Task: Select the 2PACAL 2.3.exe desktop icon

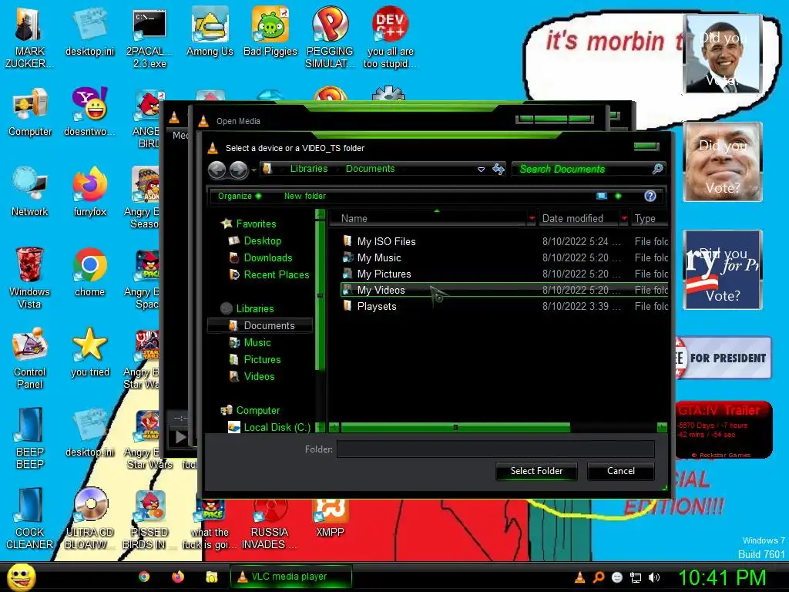Action: (149, 38)
